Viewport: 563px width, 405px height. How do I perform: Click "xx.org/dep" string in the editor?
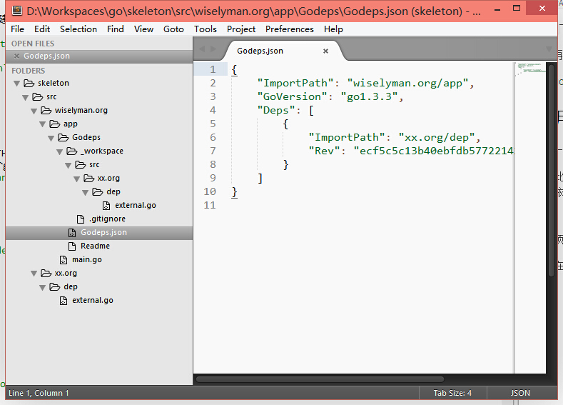point(437,137)
